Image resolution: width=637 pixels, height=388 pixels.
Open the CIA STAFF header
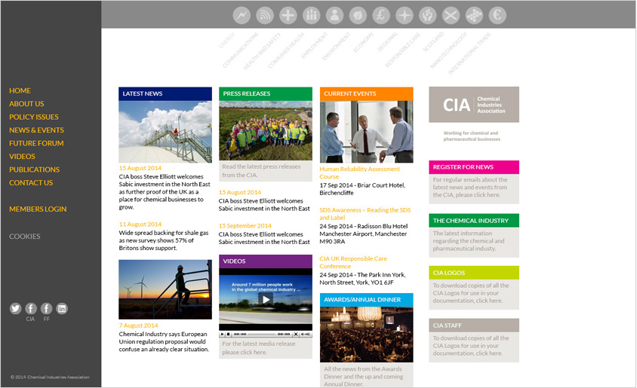coord(474,325)
